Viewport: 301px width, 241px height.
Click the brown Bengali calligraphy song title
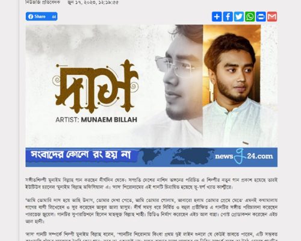pos(96,86)
